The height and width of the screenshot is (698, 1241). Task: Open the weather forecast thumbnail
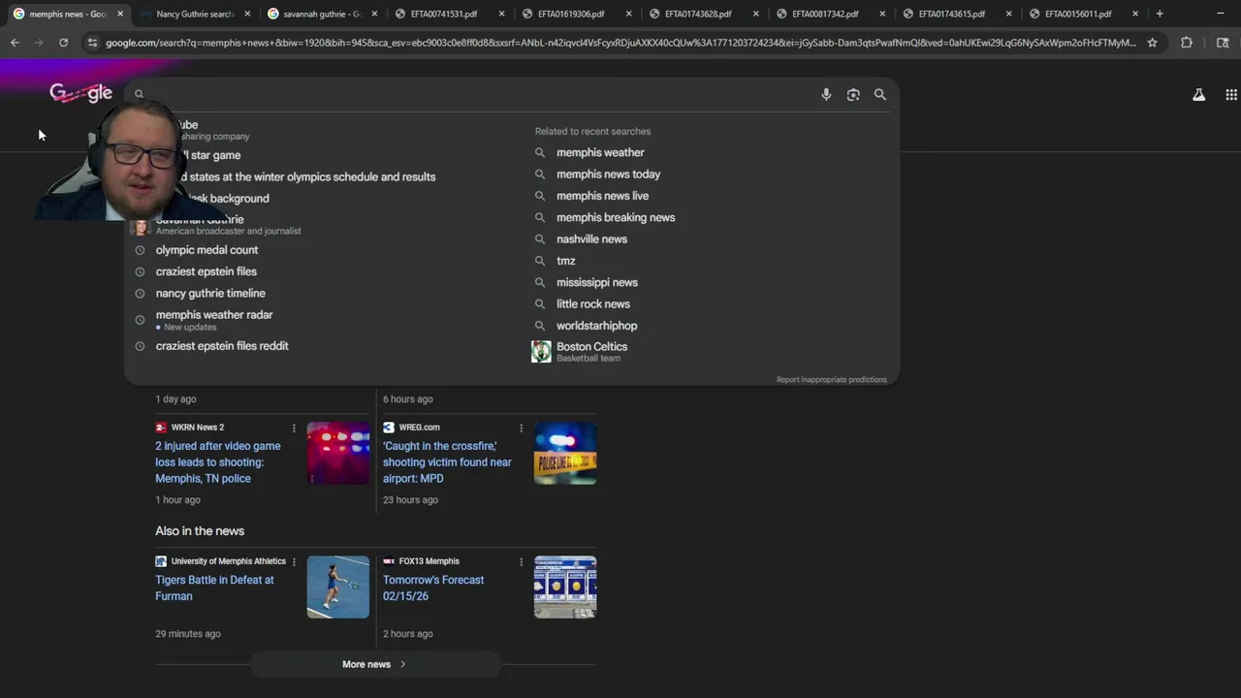click(565, 587)
